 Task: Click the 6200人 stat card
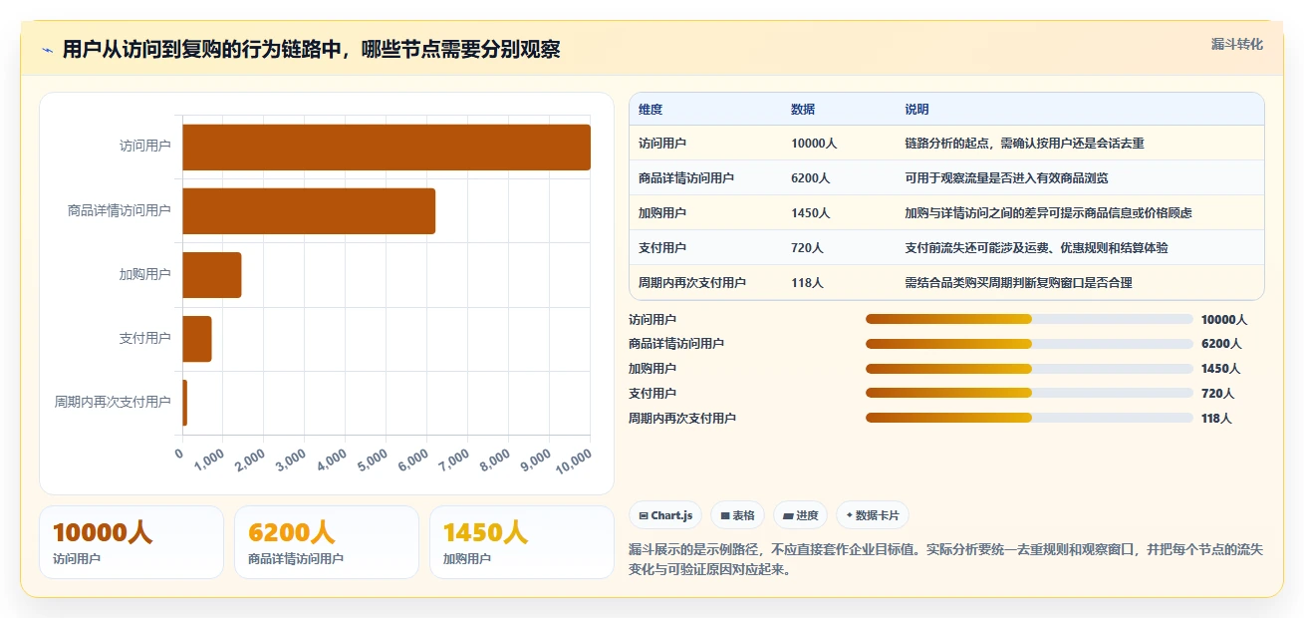[x=327, y=542]
